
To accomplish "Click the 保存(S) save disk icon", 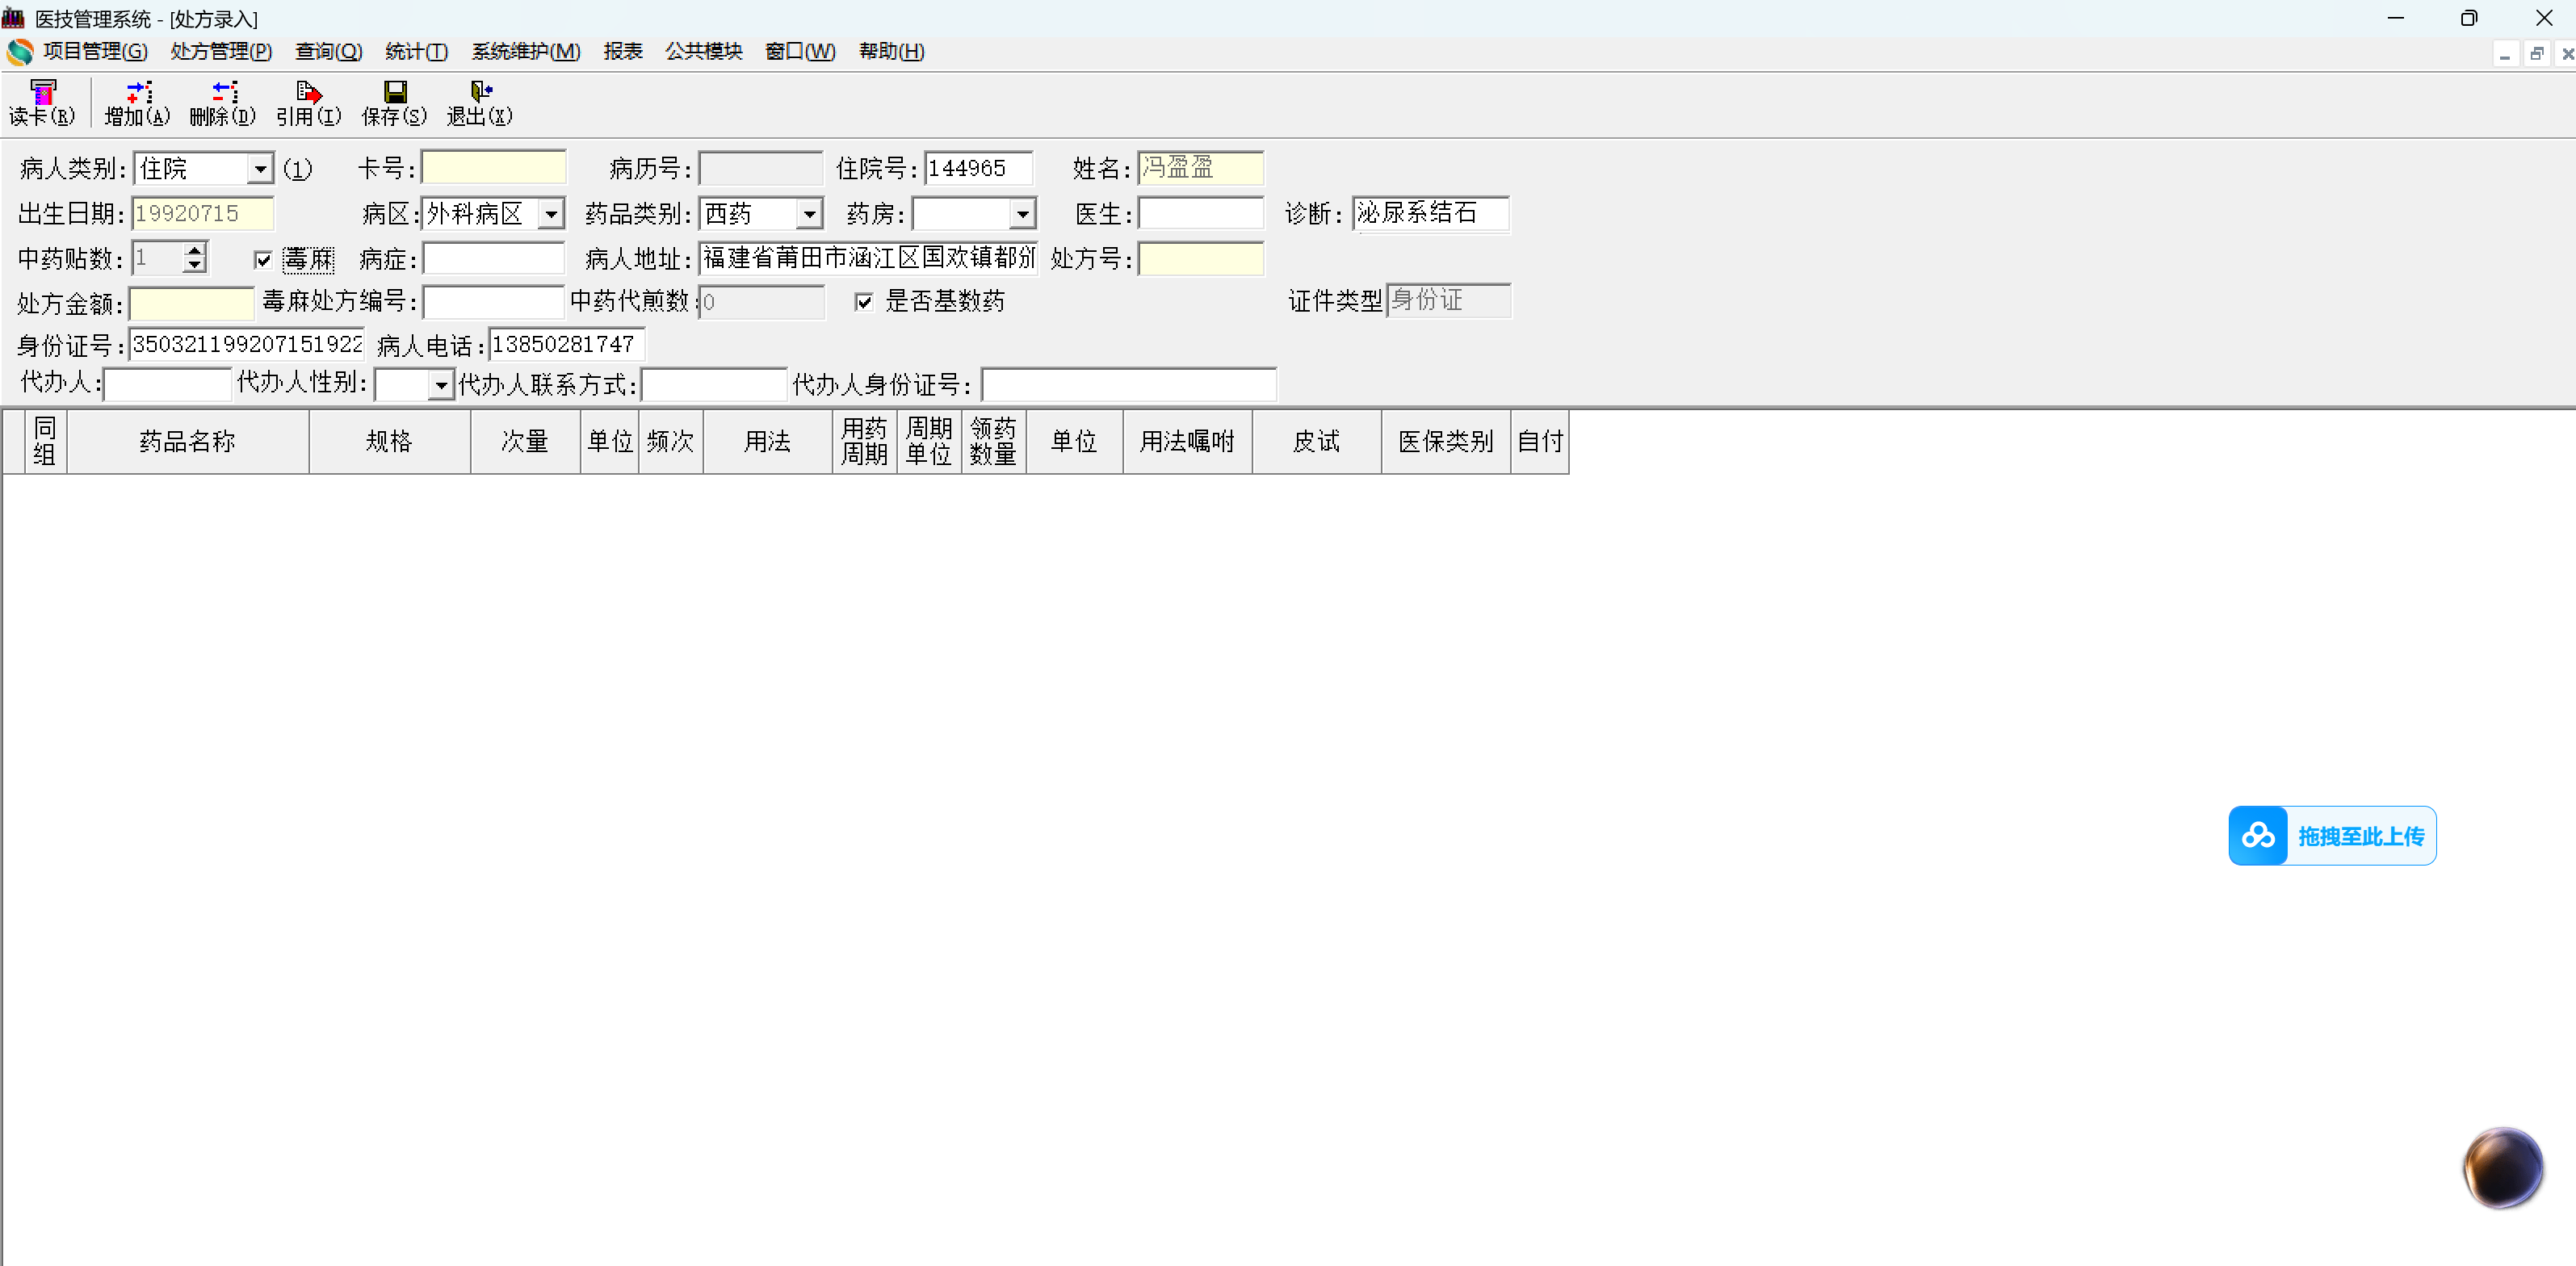I will pyautogui.click(x=394, y=93).
